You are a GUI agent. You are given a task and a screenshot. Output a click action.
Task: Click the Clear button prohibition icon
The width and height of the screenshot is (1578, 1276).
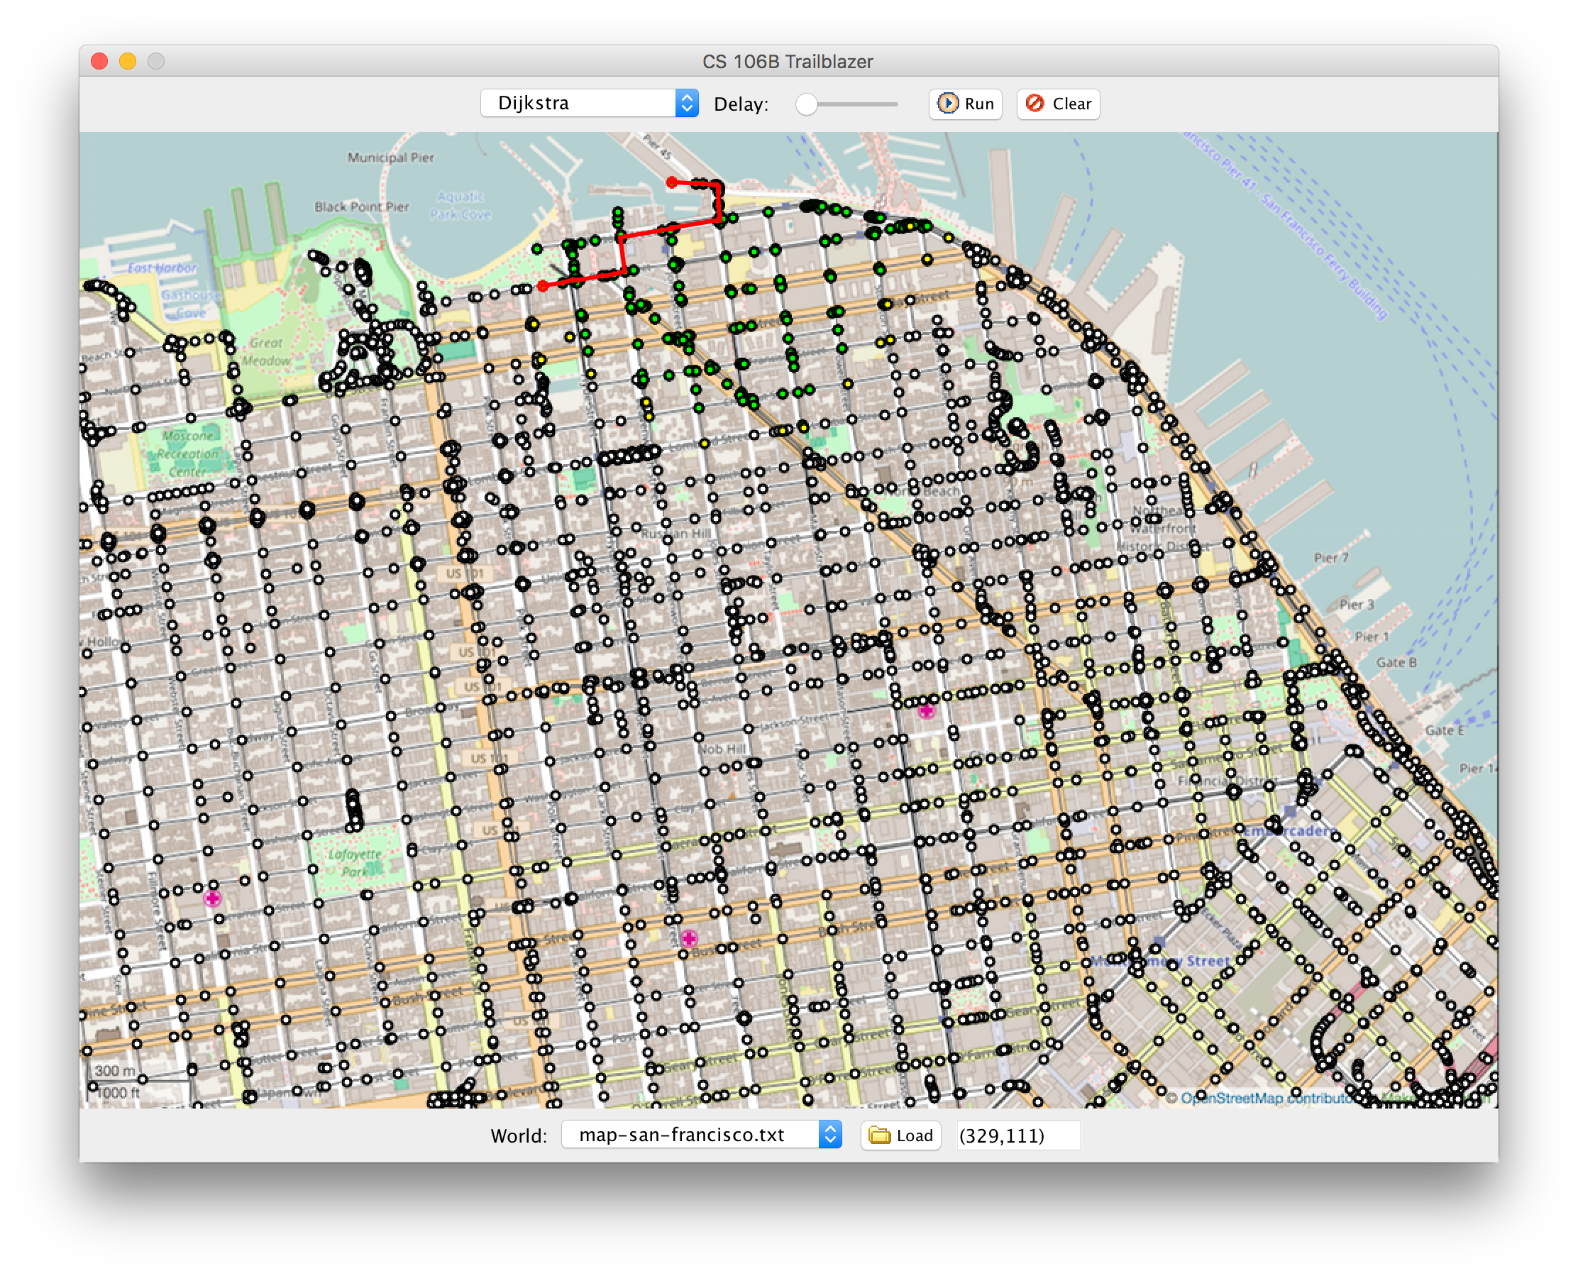tap(1034, 104)
